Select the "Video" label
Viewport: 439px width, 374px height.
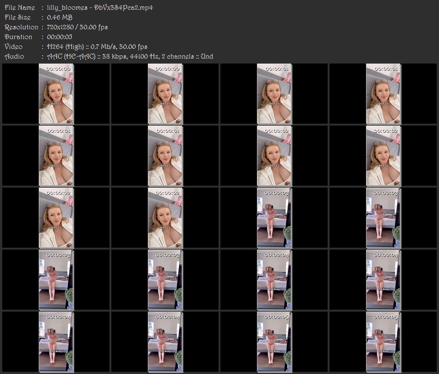14,47
